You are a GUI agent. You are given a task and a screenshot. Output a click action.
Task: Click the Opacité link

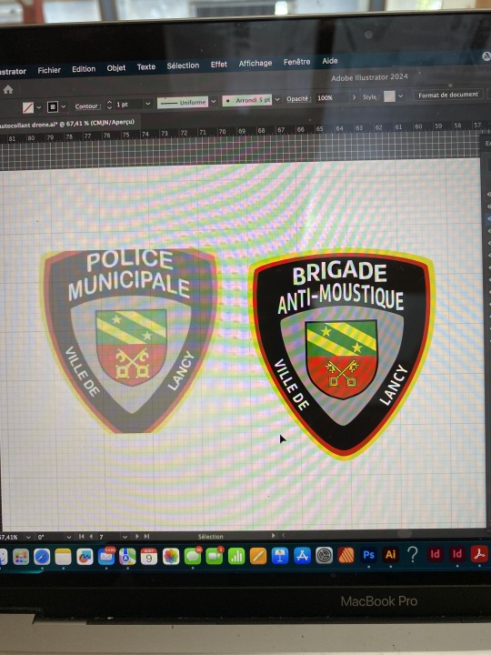[299, 98]
